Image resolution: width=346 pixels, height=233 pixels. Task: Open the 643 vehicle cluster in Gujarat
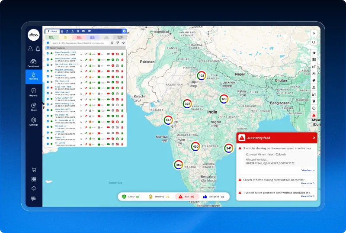point(168,120)
